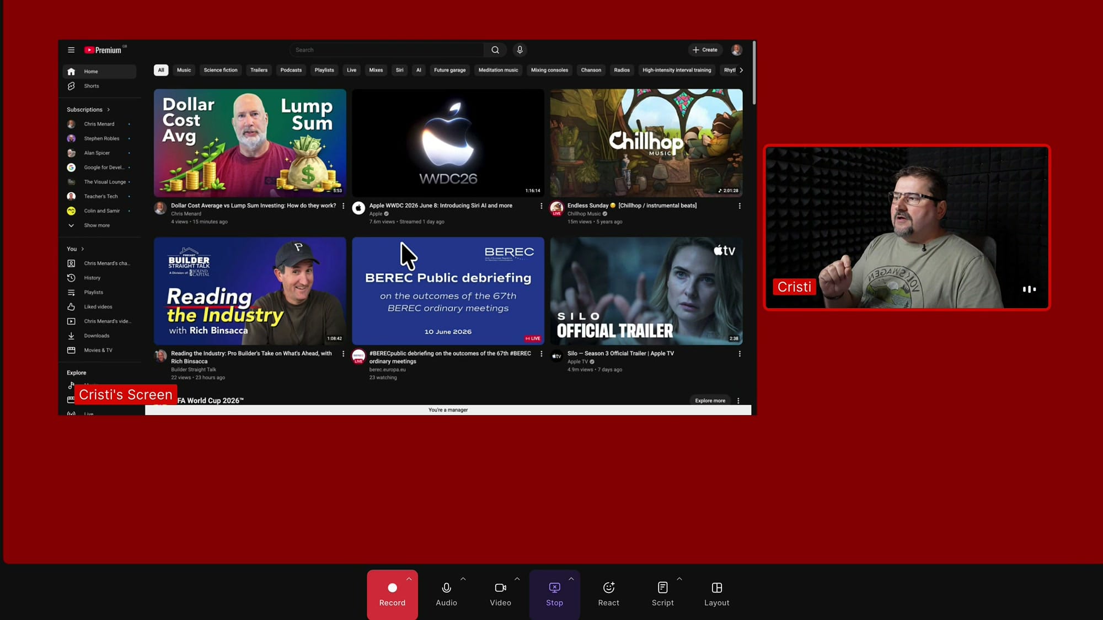
Task: Select the Music filter chip
Action: click(x=184, y=70)
